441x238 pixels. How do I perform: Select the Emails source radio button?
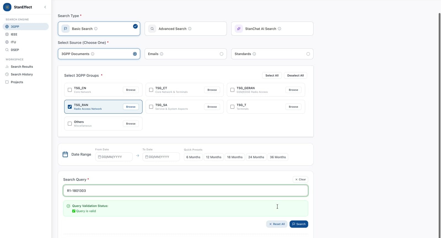(221, 54)
